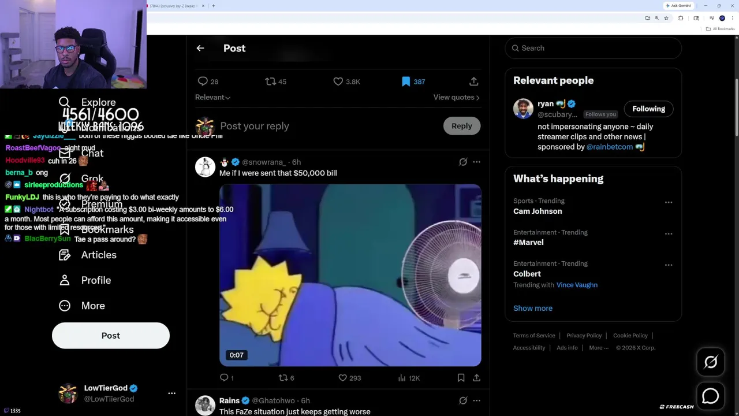This screenshot has width=739, height=416.
Task: Open a new Chrome tab
Action: [x=214, y=6]
